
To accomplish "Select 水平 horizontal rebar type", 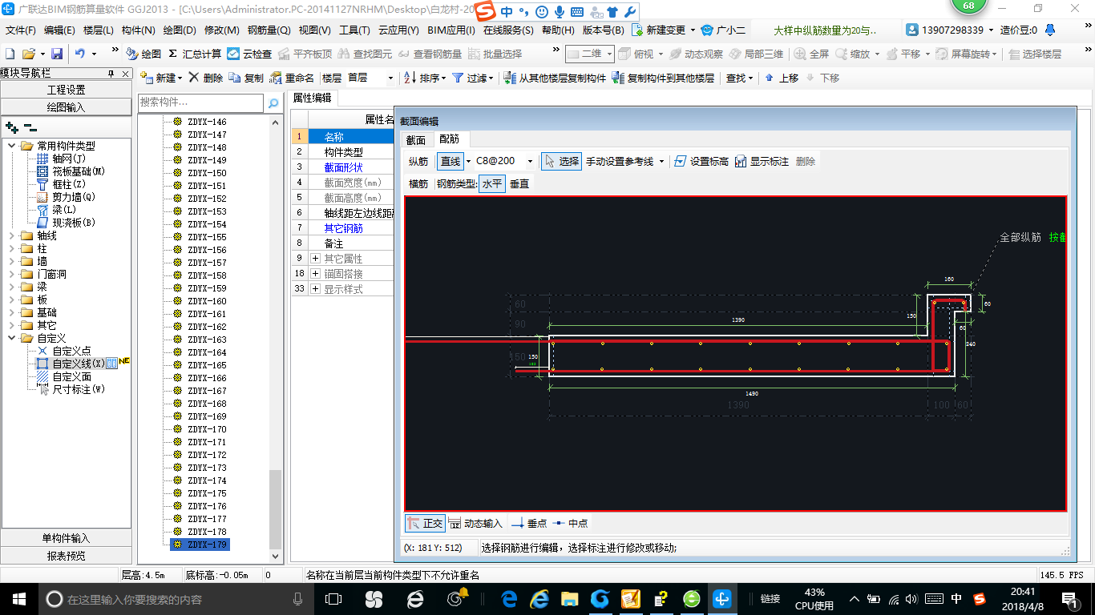I will point(492,183).
